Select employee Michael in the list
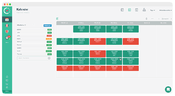 [x=34, y=42]
